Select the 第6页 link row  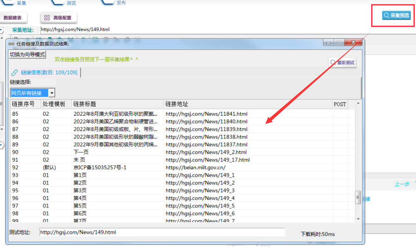(183, 214)
